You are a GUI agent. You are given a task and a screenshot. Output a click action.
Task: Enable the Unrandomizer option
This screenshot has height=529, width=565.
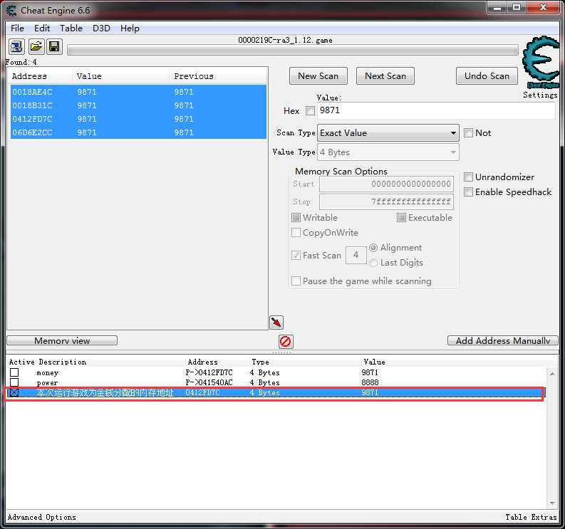[468, 177]
